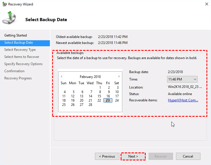This screenshot has width=211, height=165.
Task: Select the Select Backup Date step
Action: pyautogui.click(x=25, y=43)
